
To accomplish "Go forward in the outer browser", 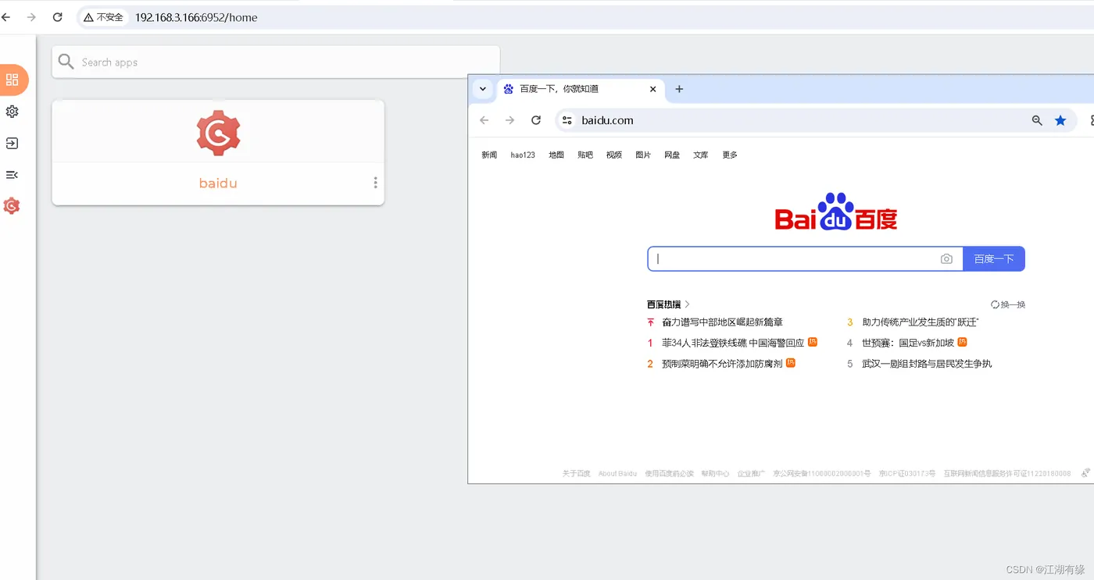I will coord(31,17).
